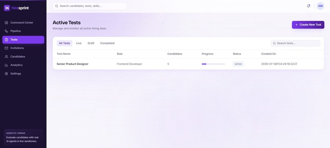Open notifications bell

tap(308, 6)
